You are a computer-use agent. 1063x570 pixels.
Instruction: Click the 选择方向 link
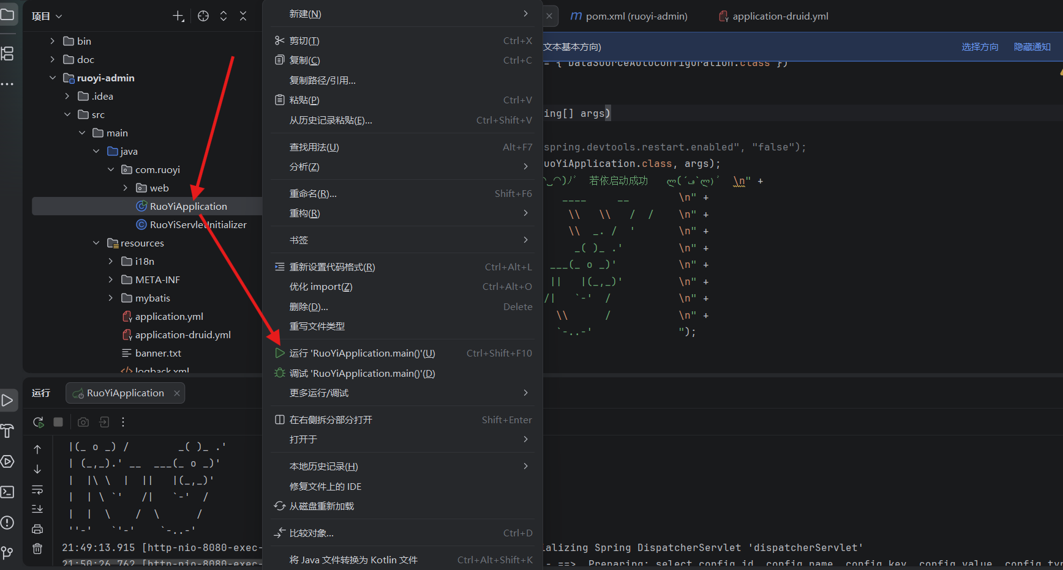980,47
